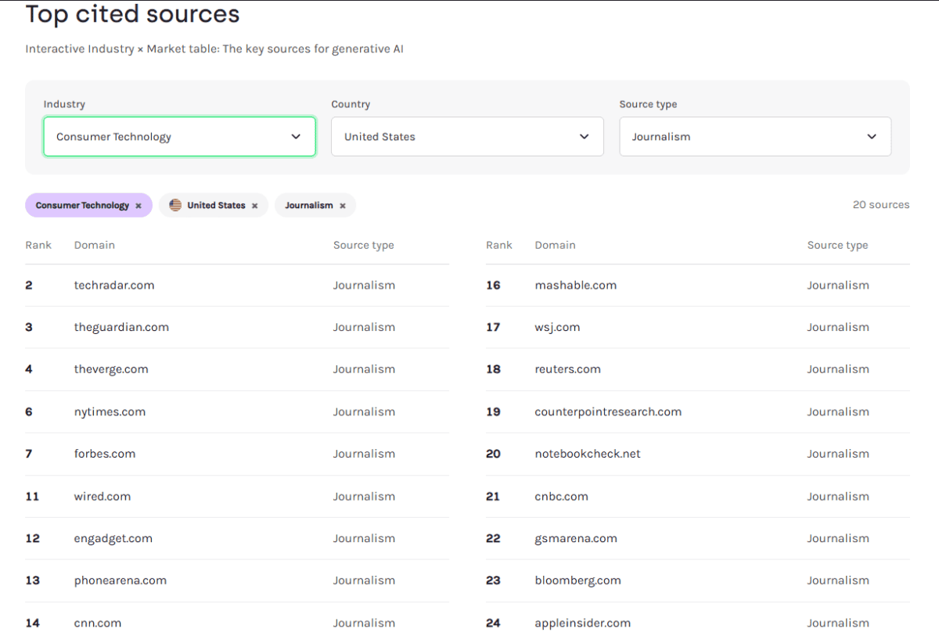
Task: Click the Consumer Technology chip label
Action: pyautogui.click(x=82, y=206)
